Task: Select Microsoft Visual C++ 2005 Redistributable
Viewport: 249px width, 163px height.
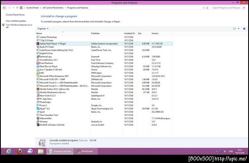Action: pyautogui.click(x=104, y=82)
